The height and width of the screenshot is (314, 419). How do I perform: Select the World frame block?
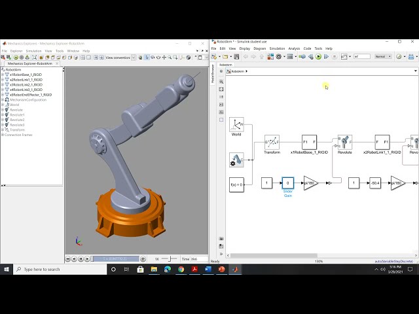[x=236, y=124]
